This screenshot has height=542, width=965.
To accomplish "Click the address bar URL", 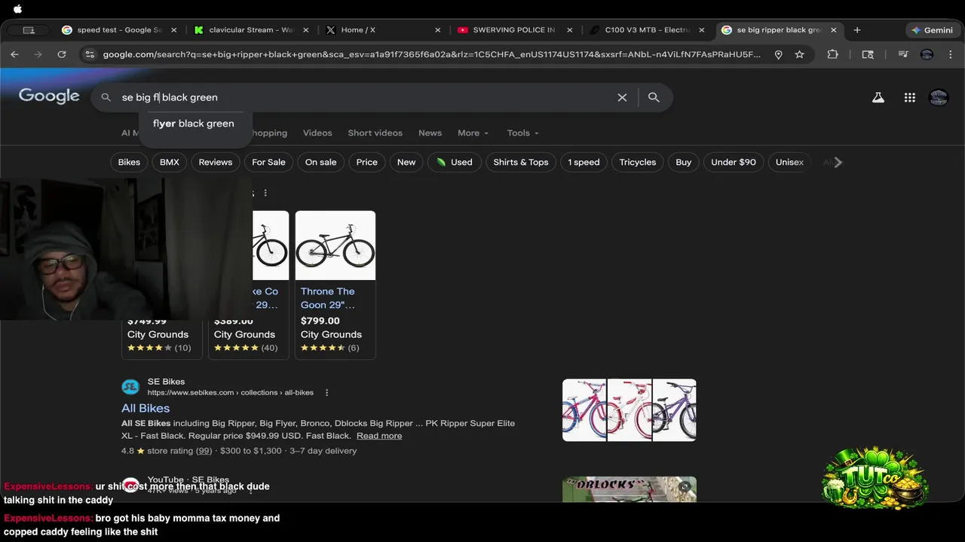I will 431,54.
